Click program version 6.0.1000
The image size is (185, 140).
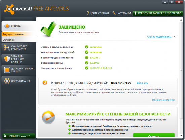(95, 63)
